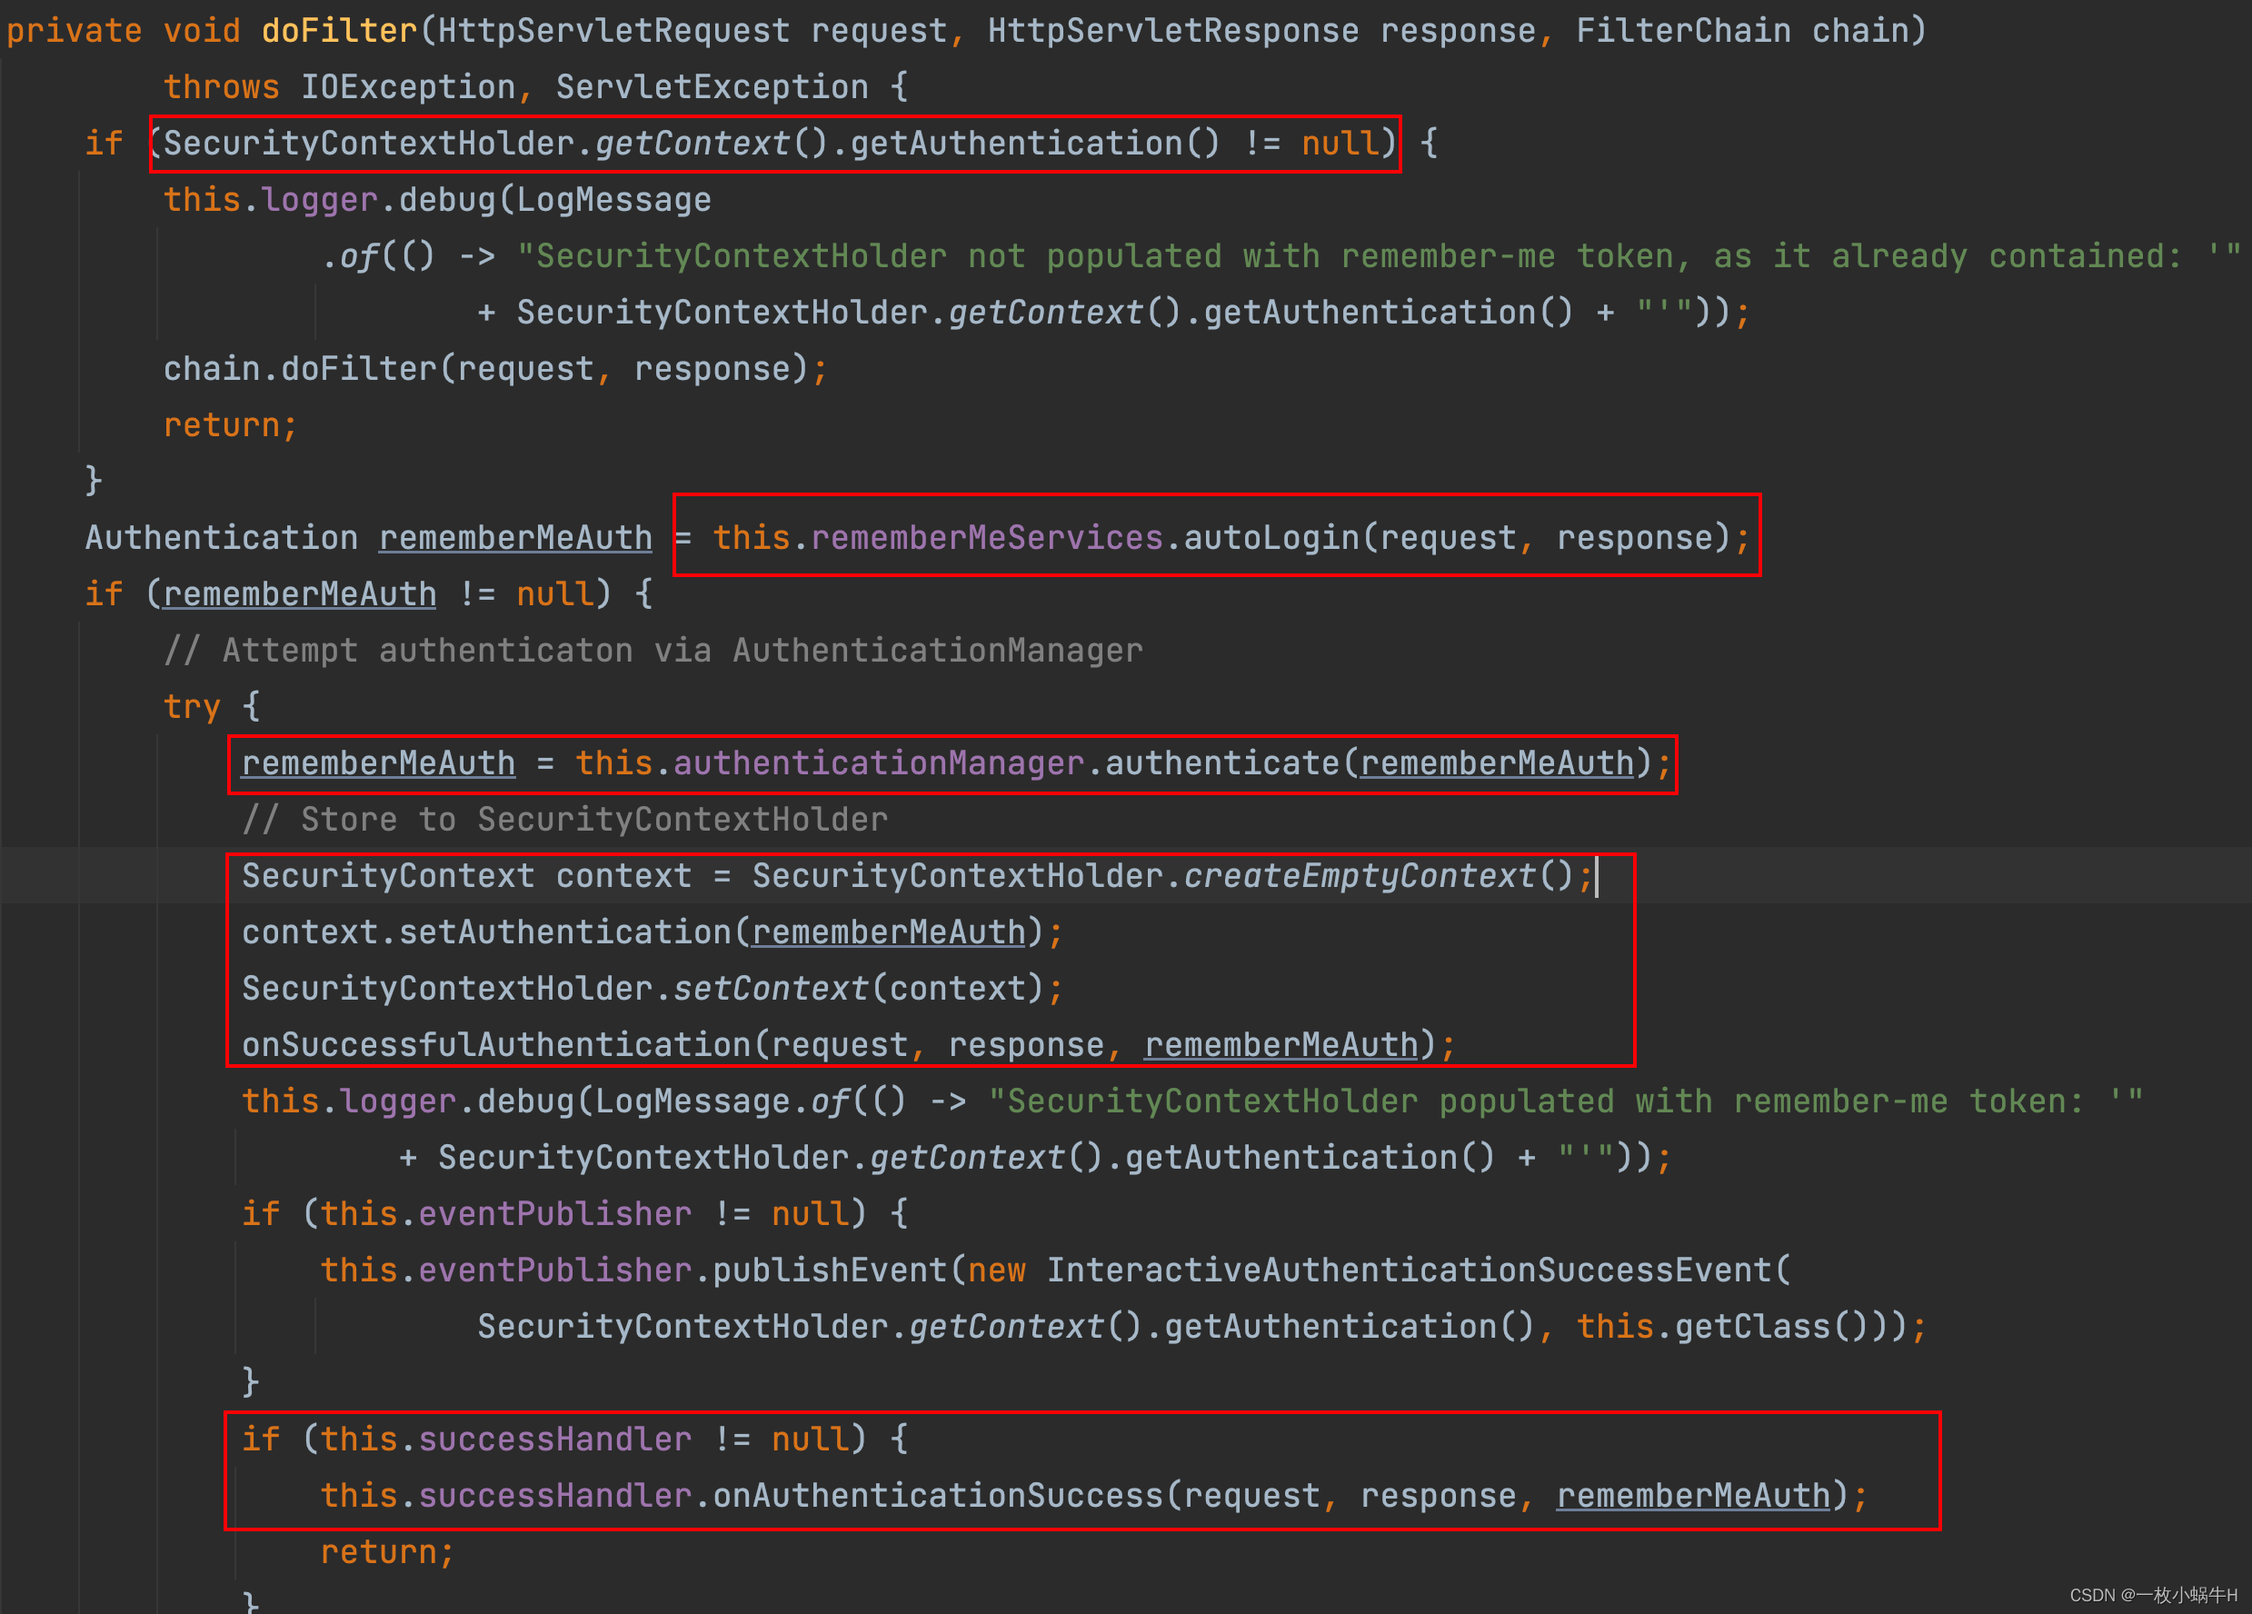This screenshot has width=2252, height=1614.
Task: Click IOException in throws clause
Action: [408, 87]
